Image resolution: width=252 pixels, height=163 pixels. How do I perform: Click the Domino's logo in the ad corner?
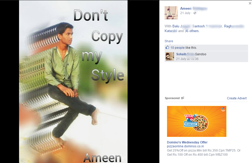[223, 109]
